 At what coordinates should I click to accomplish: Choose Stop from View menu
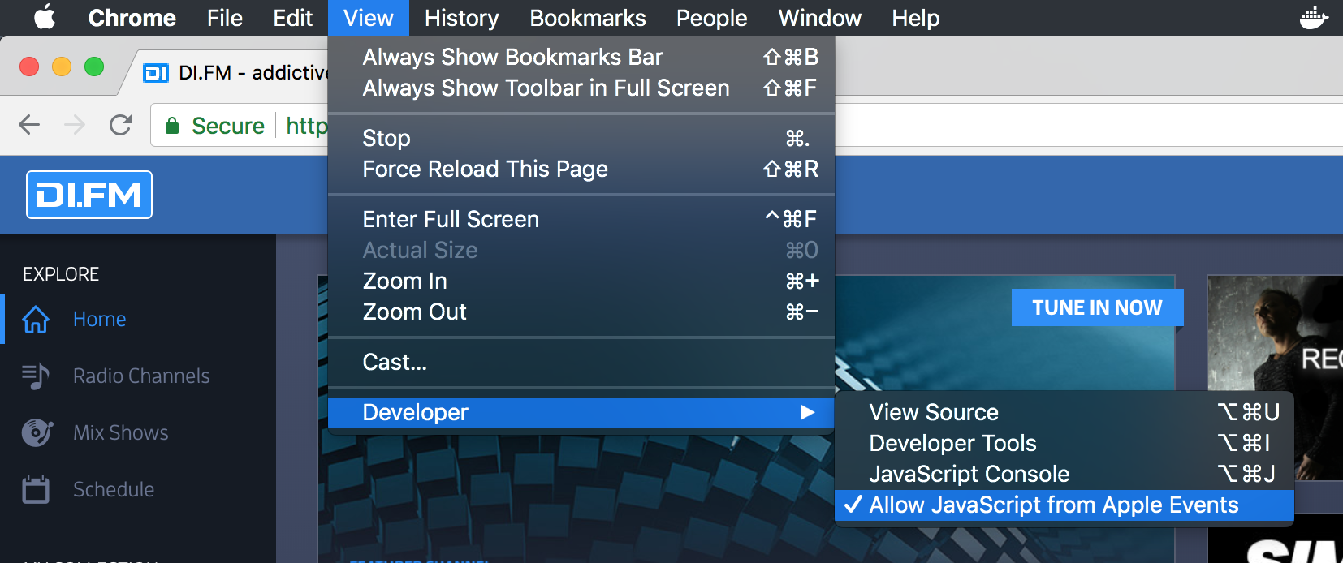[x=581, y=138]
